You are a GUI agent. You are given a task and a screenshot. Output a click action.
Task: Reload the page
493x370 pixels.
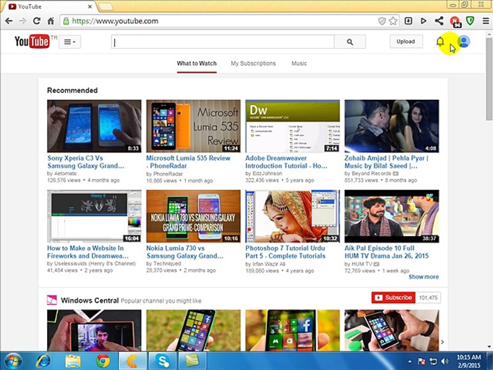click(x=36, y=21)
